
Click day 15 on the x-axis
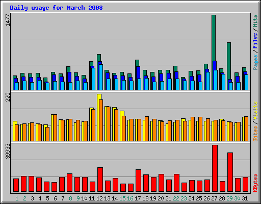pyautogui.click(x=122, y=198)
